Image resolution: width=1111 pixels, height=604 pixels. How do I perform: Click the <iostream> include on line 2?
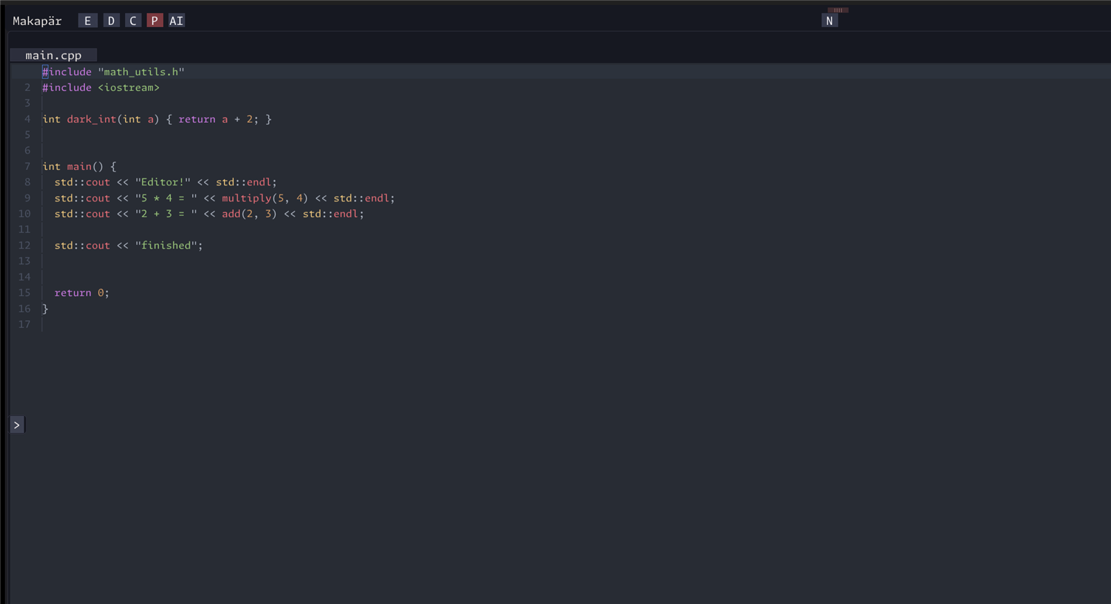128,87
